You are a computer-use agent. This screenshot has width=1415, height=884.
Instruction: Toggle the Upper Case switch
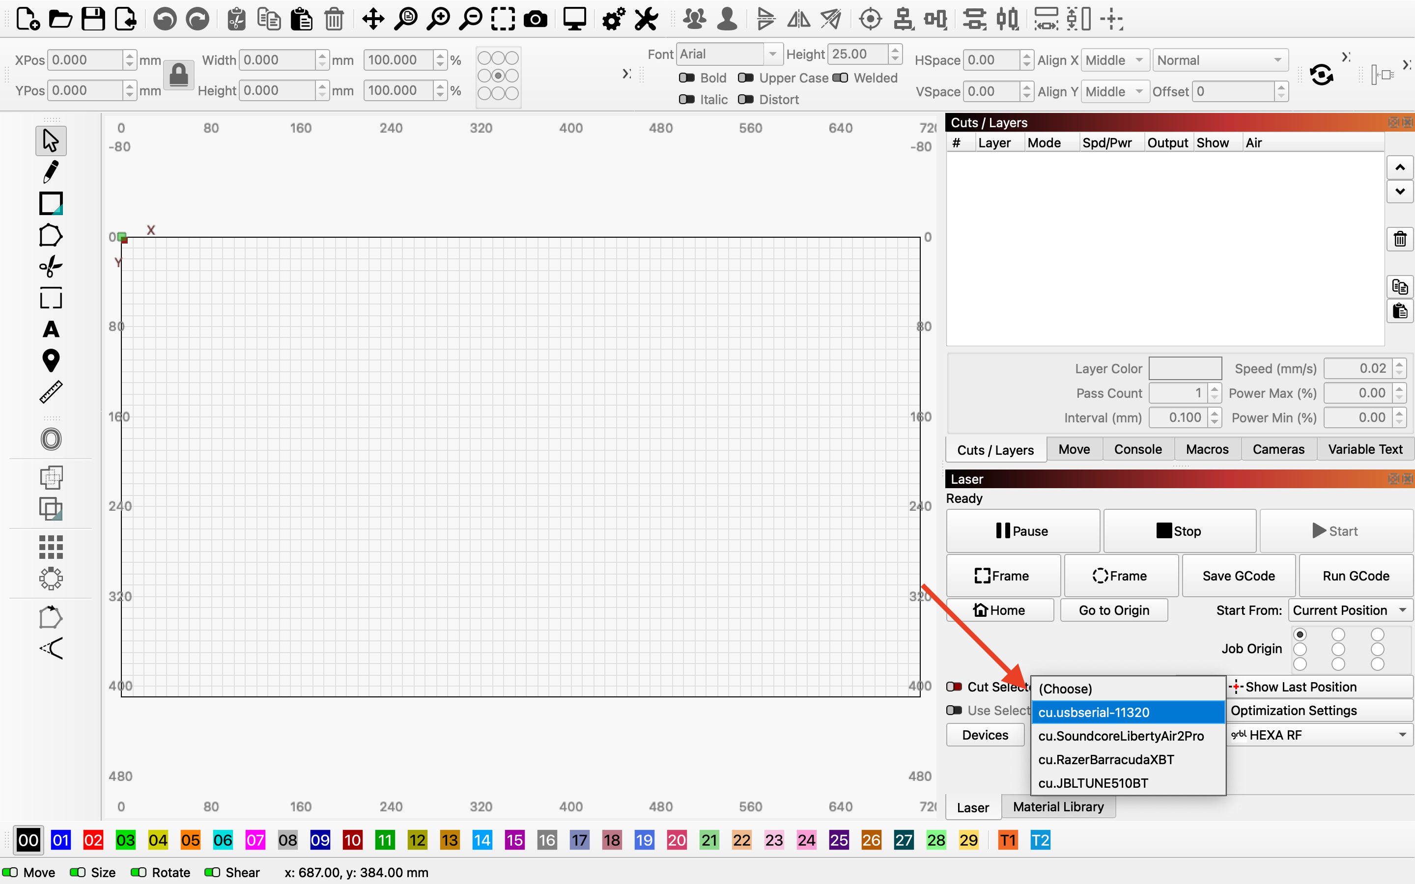(x=745, y=78)
